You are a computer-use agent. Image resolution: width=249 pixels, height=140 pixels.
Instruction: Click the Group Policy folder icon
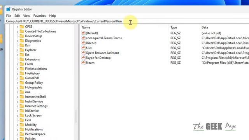pyautogui.click(x=22, y=83)
